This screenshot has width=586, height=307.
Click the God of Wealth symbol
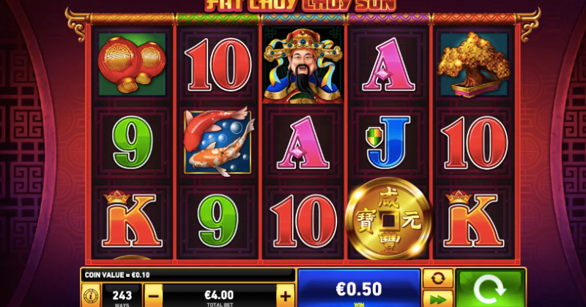click(303, 66)
